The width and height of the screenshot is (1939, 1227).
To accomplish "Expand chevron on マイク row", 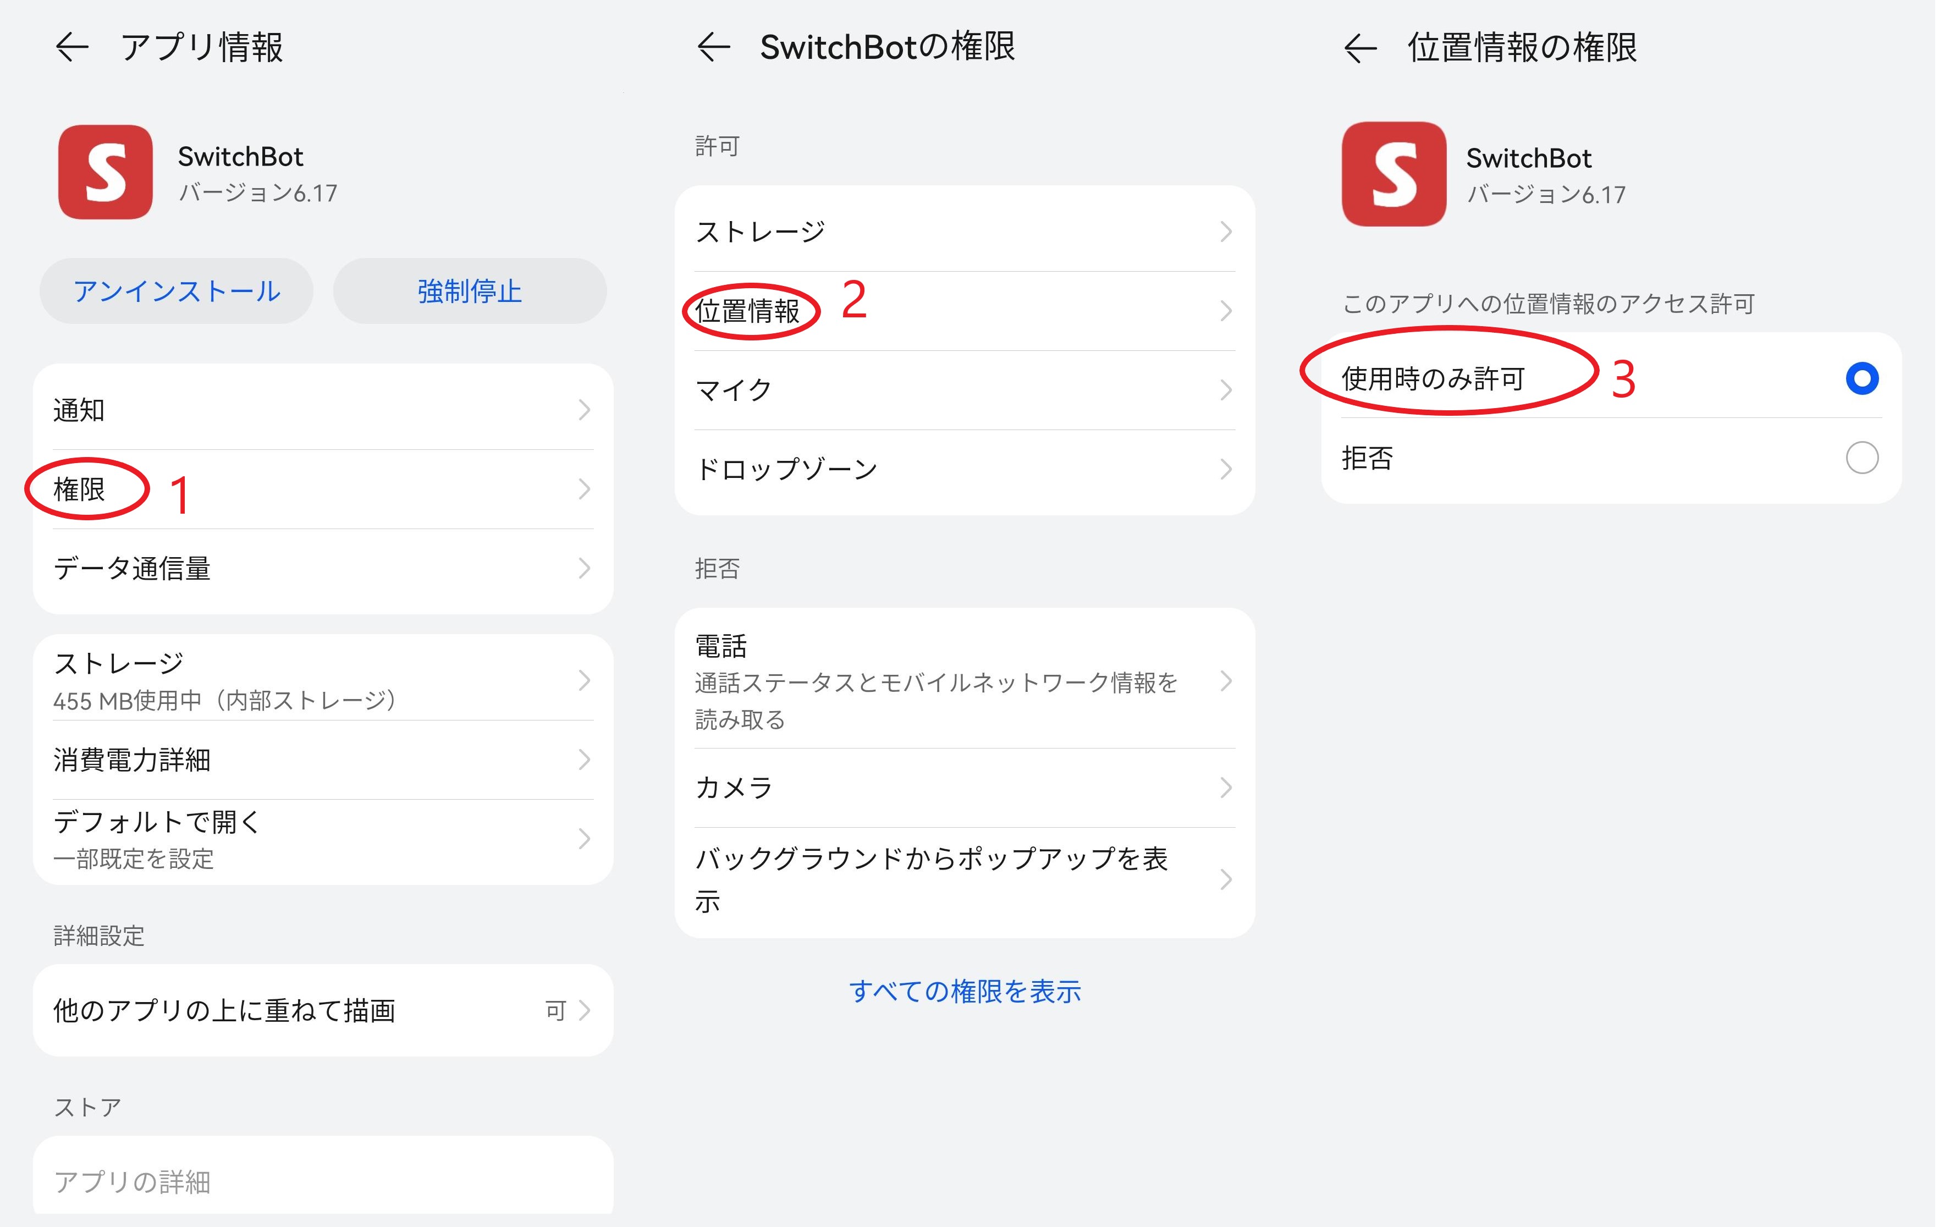I will [x=1226, y=390].
